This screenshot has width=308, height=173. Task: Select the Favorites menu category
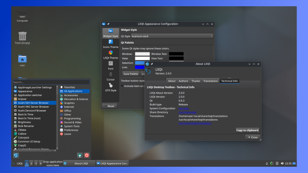75,87
